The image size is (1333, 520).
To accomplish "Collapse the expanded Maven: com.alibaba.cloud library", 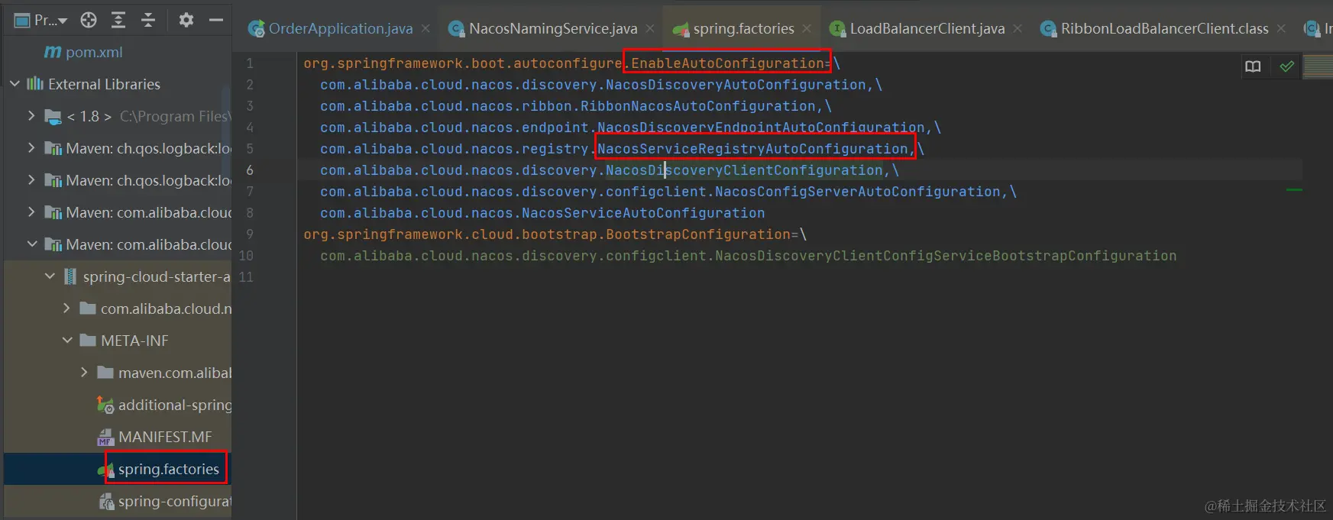I will [x=31, y=244].
